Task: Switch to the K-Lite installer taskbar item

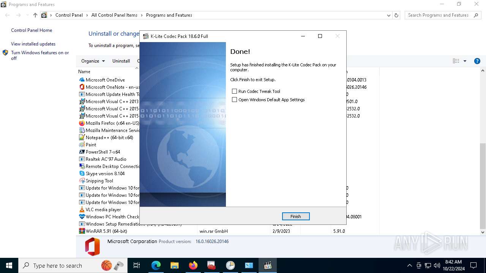Action: (x=268, y=265)
